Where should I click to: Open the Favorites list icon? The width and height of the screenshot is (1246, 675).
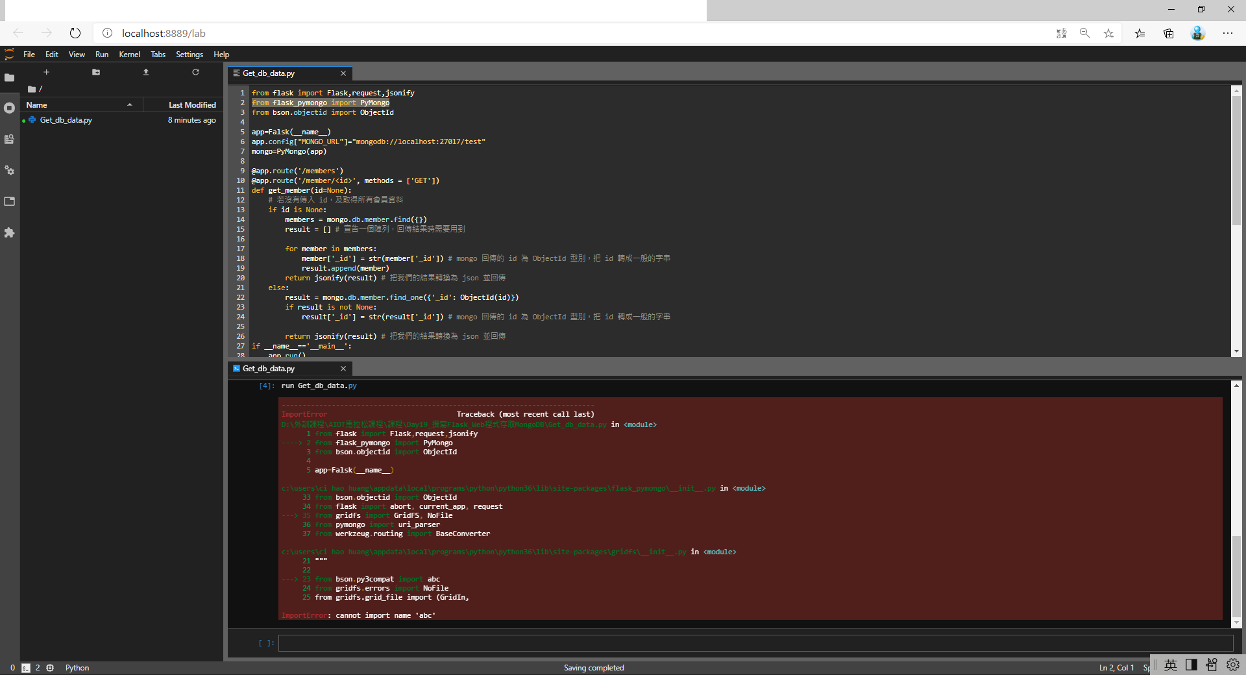(x=1140, y=33)
